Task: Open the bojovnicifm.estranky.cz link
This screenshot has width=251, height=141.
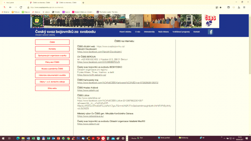Action: (x=91, y=75)
